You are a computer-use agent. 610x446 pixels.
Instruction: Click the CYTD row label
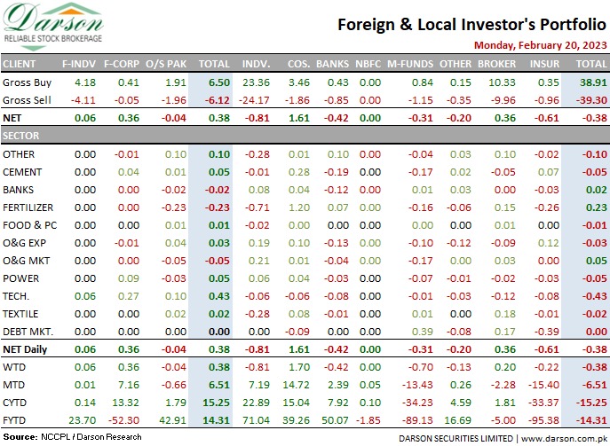(14, 403)
